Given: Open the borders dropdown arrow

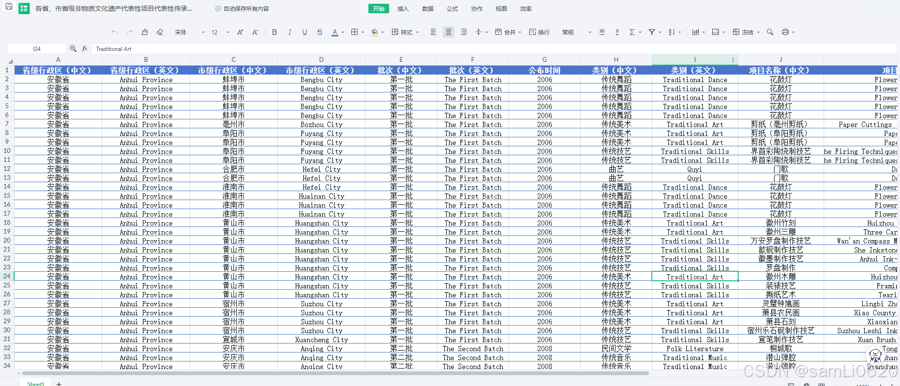Looking at the screenshot, I should click(363, 33).
